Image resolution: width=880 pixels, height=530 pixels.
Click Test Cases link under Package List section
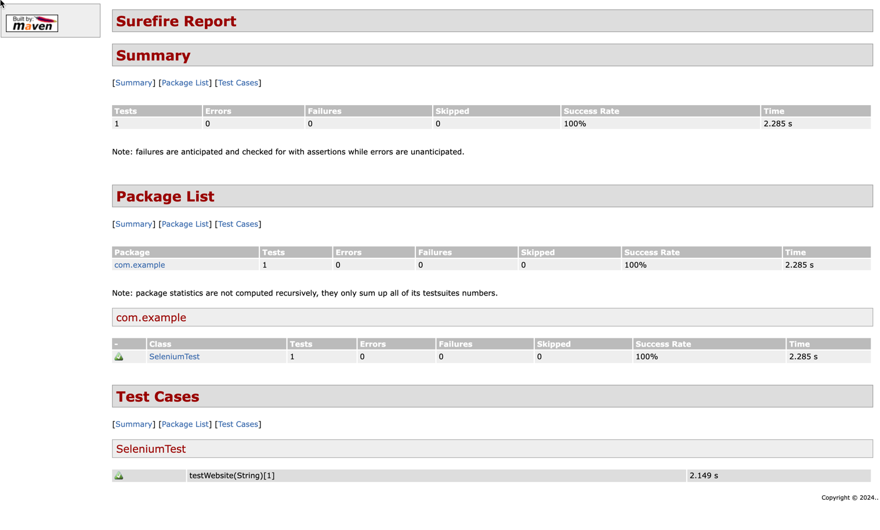pos(238,223)
